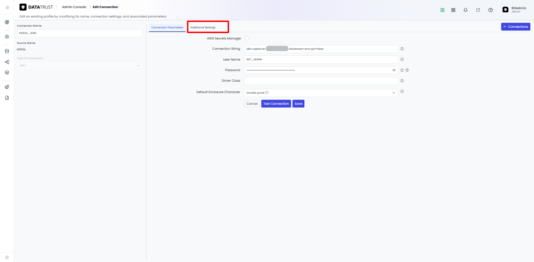Open the Type Of Connection JDBC dropdown
This screenshot has width=534, height=262.
point(80,66)
